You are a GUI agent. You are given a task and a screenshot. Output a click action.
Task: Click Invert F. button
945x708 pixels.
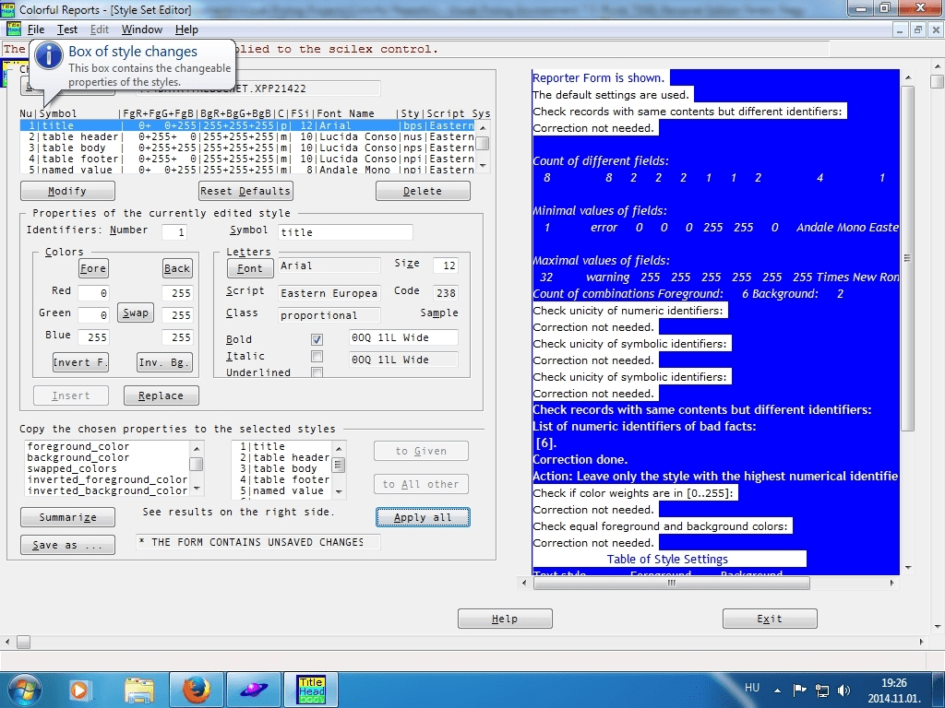pos(80,362)
